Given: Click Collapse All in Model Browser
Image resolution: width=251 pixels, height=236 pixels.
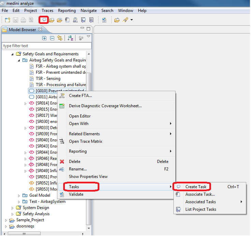Looking at the screenshot, I should [x=52, y=38].
